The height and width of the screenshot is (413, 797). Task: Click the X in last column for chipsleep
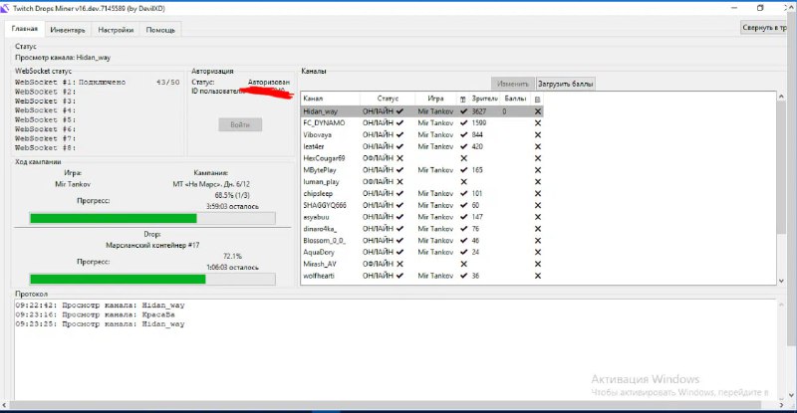537,193
